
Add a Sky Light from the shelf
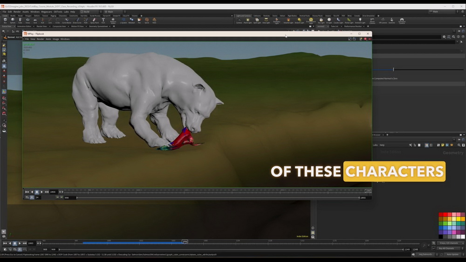coord(321,20)
